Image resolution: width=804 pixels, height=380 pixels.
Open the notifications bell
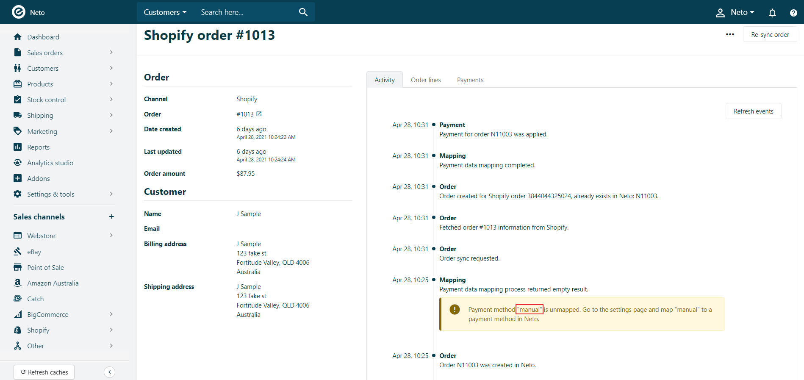(772, 13)
